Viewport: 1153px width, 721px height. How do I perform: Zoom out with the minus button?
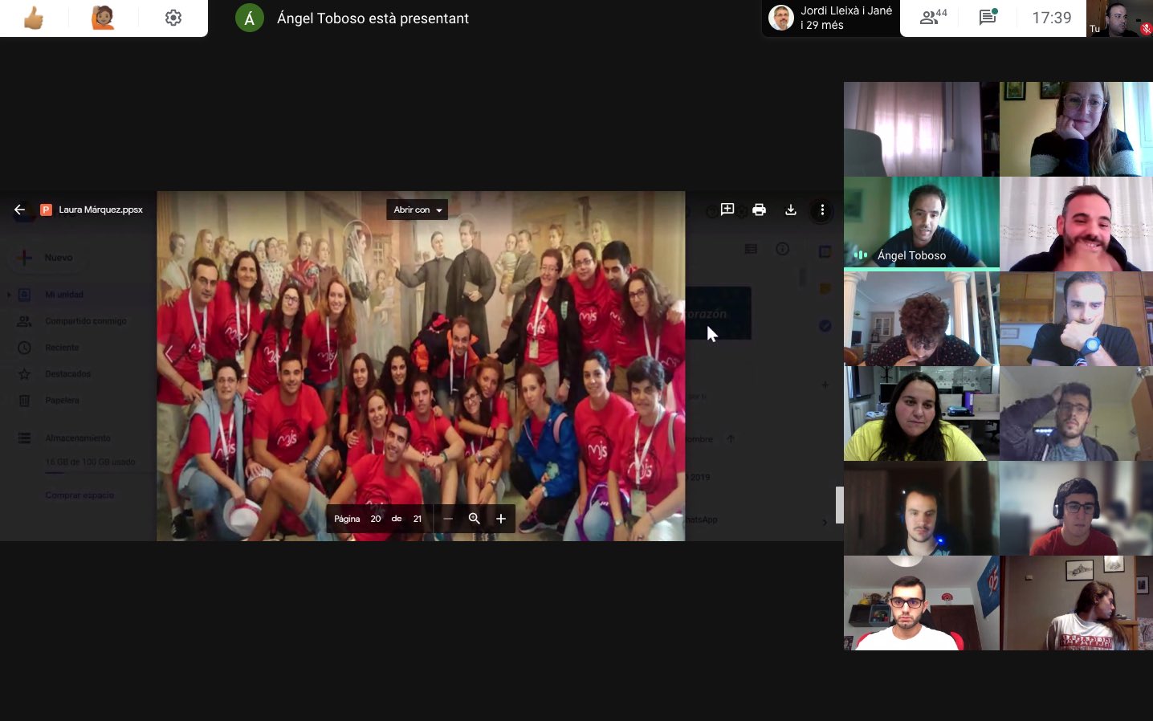[x=448, y=519]
